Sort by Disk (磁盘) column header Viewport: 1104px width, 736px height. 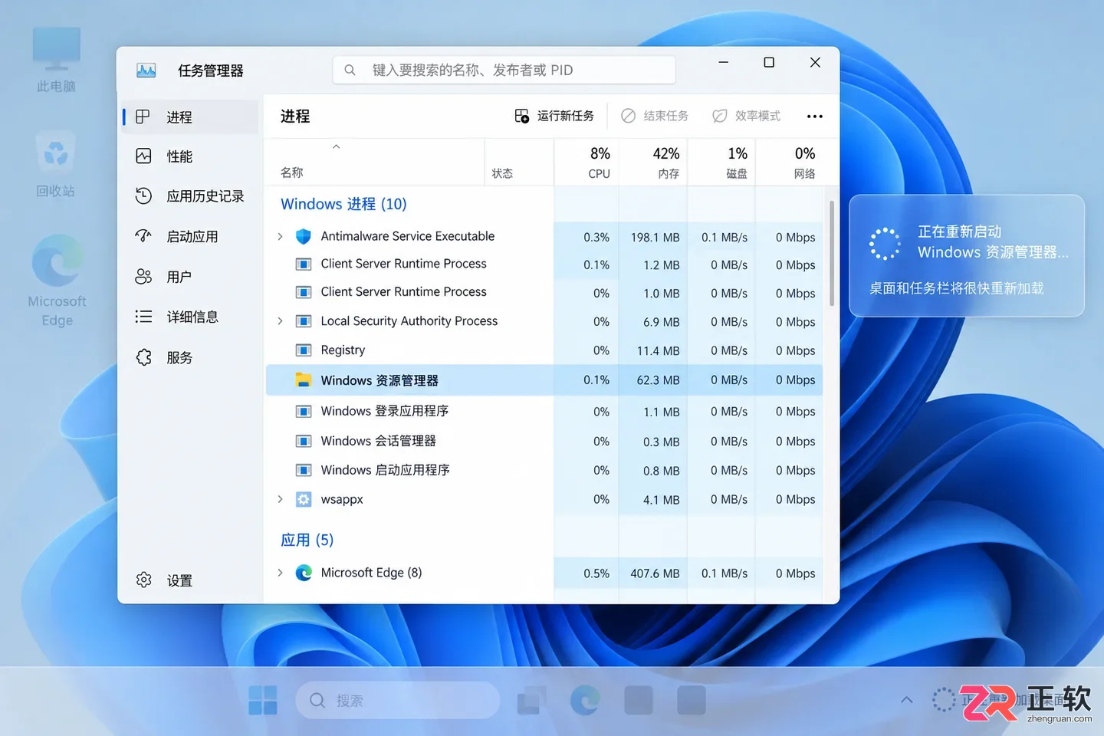[x=721, y=163]
